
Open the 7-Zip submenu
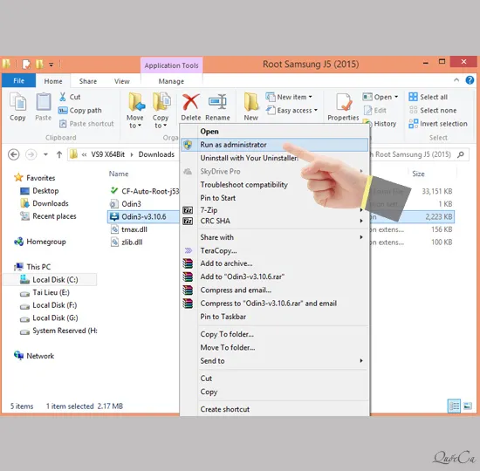pyautogui.click(x=274, y=210)
